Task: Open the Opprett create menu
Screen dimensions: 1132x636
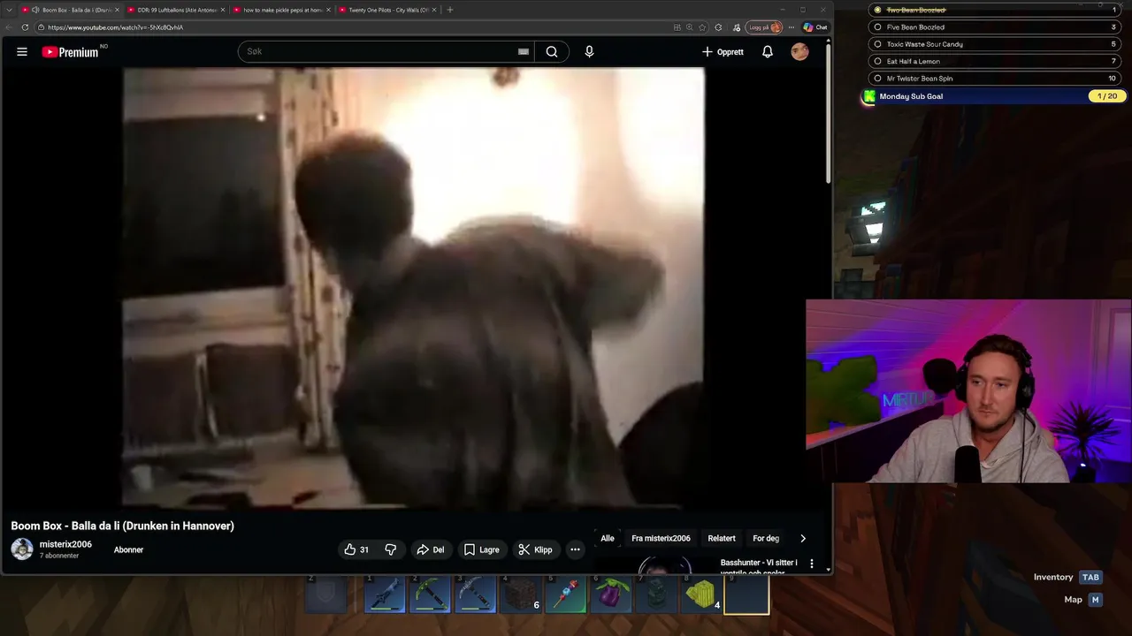Action: [723, 52]
